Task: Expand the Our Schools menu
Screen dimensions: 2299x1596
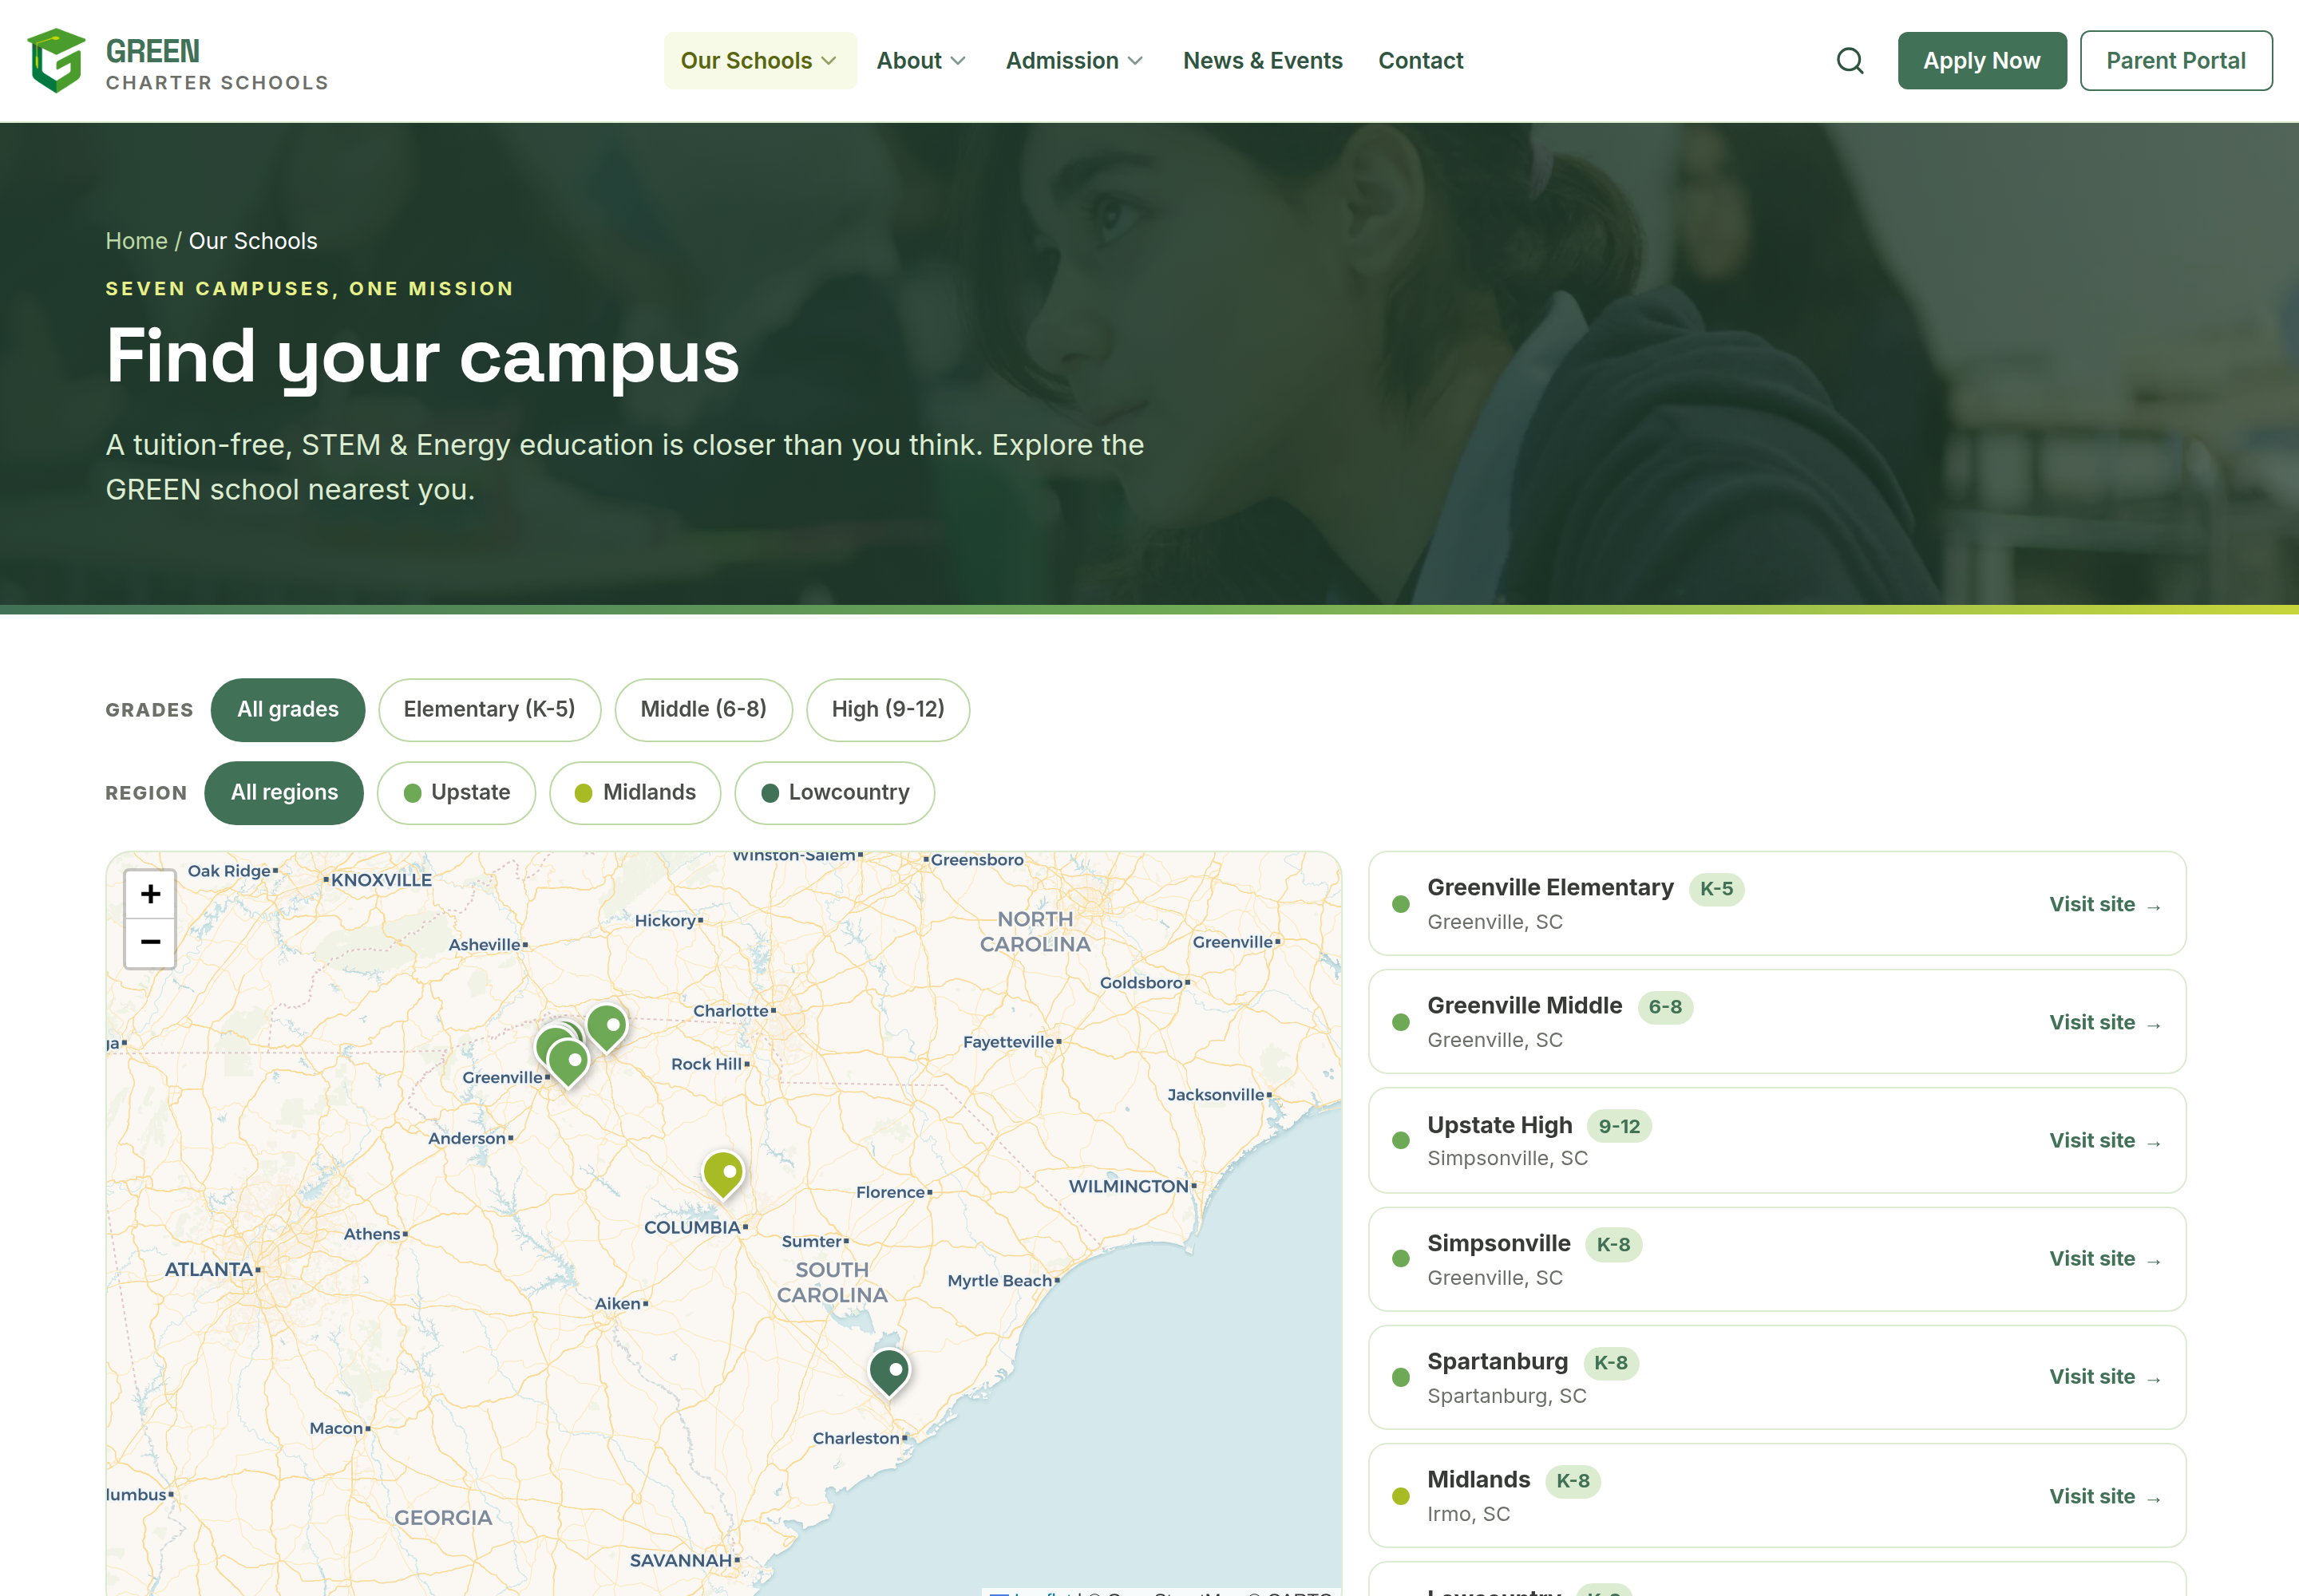Action: tap(759, 61)
